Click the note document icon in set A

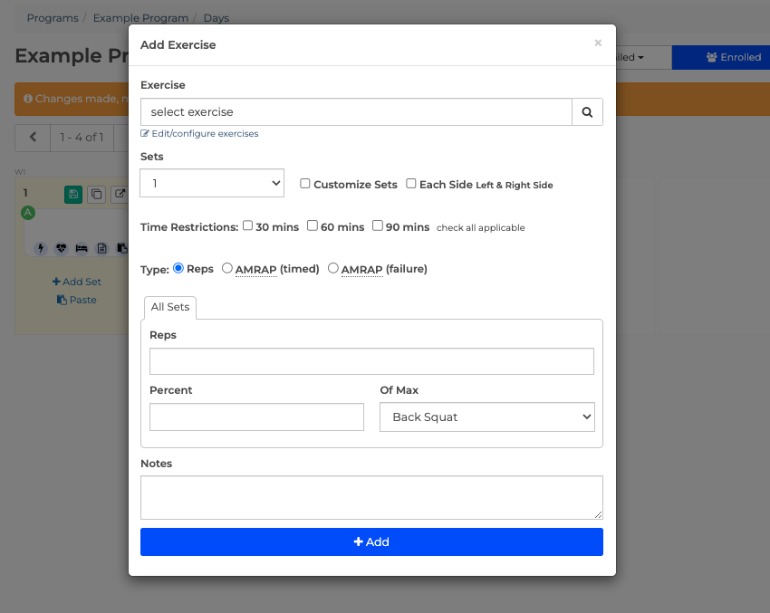(x=101, y=248)
